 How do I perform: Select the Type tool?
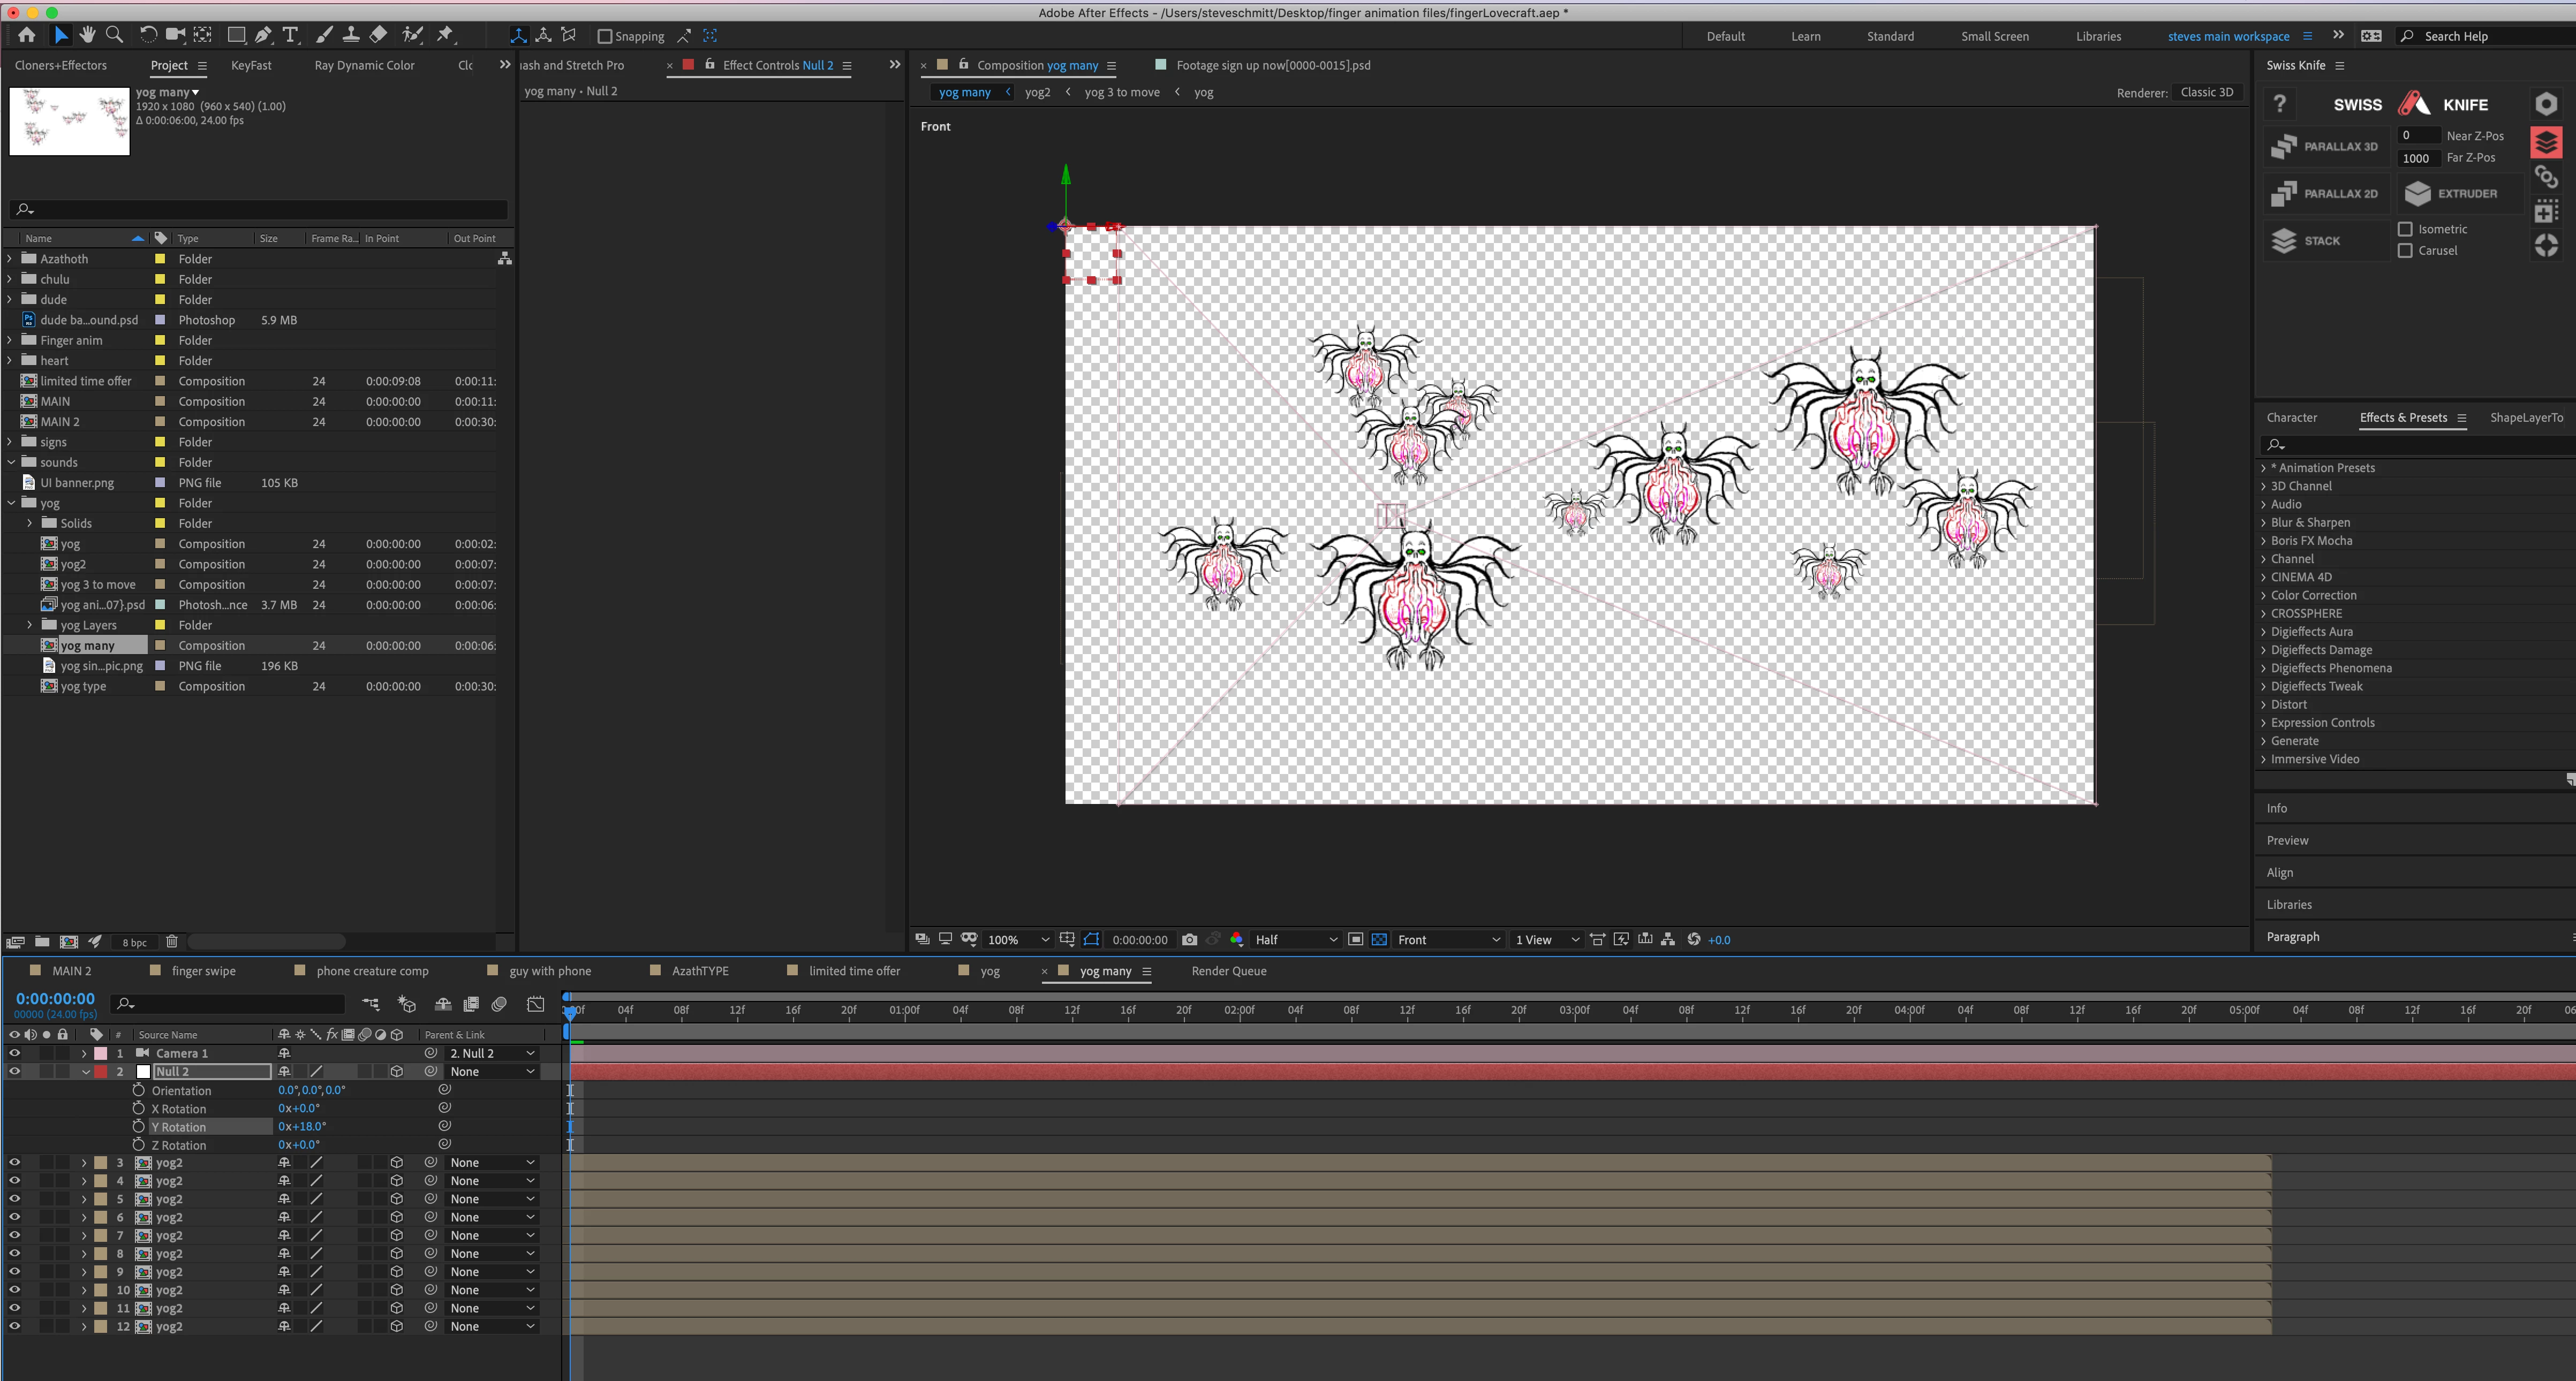click(x=291, y=35)
